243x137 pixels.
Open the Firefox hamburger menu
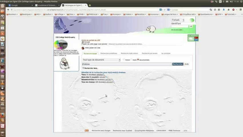point(240,10)
